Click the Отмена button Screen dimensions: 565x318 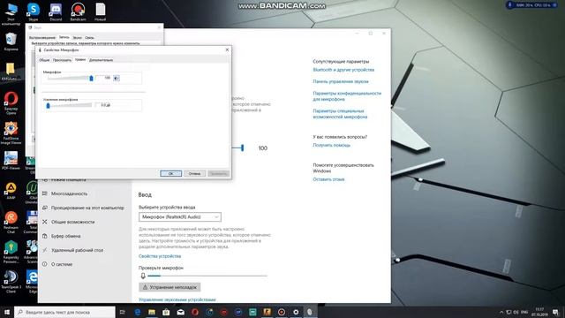(194, 173)
